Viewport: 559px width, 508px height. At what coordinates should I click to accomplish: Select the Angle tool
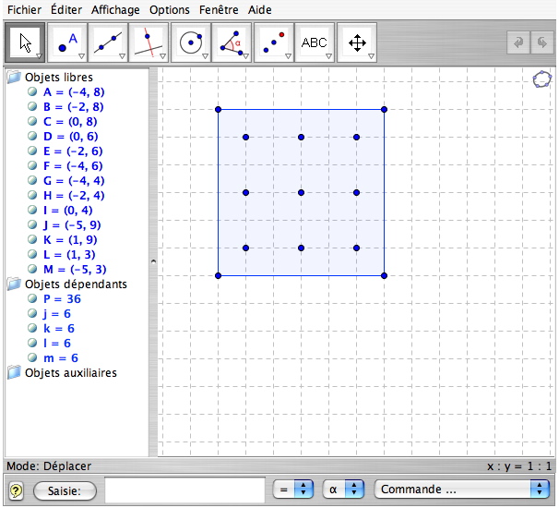(232, 42)
